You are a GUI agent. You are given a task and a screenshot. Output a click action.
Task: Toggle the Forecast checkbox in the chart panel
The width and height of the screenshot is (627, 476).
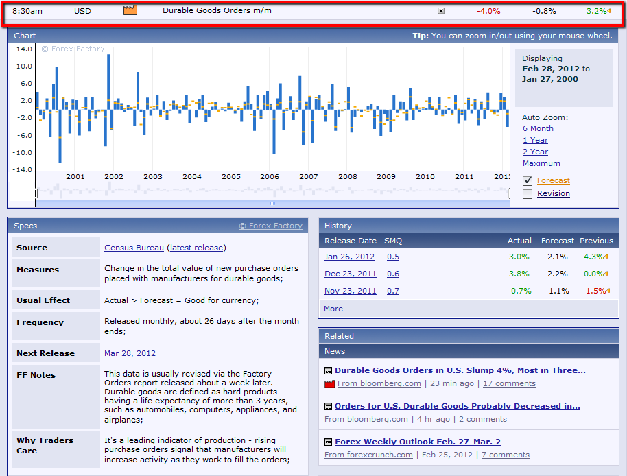click(x=528, y=181)
